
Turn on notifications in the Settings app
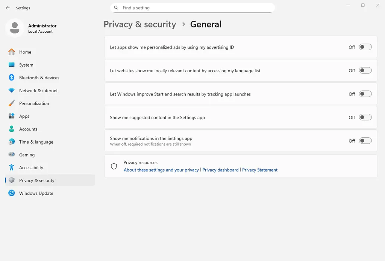pos(365,141)
